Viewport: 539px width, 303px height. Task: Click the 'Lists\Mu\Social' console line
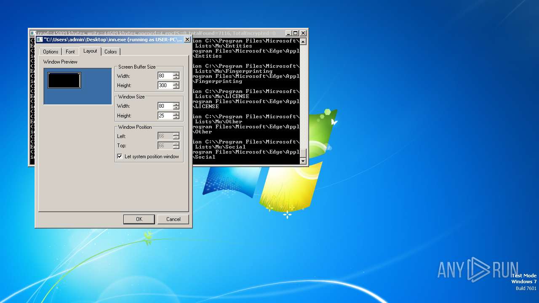point(220,147)
